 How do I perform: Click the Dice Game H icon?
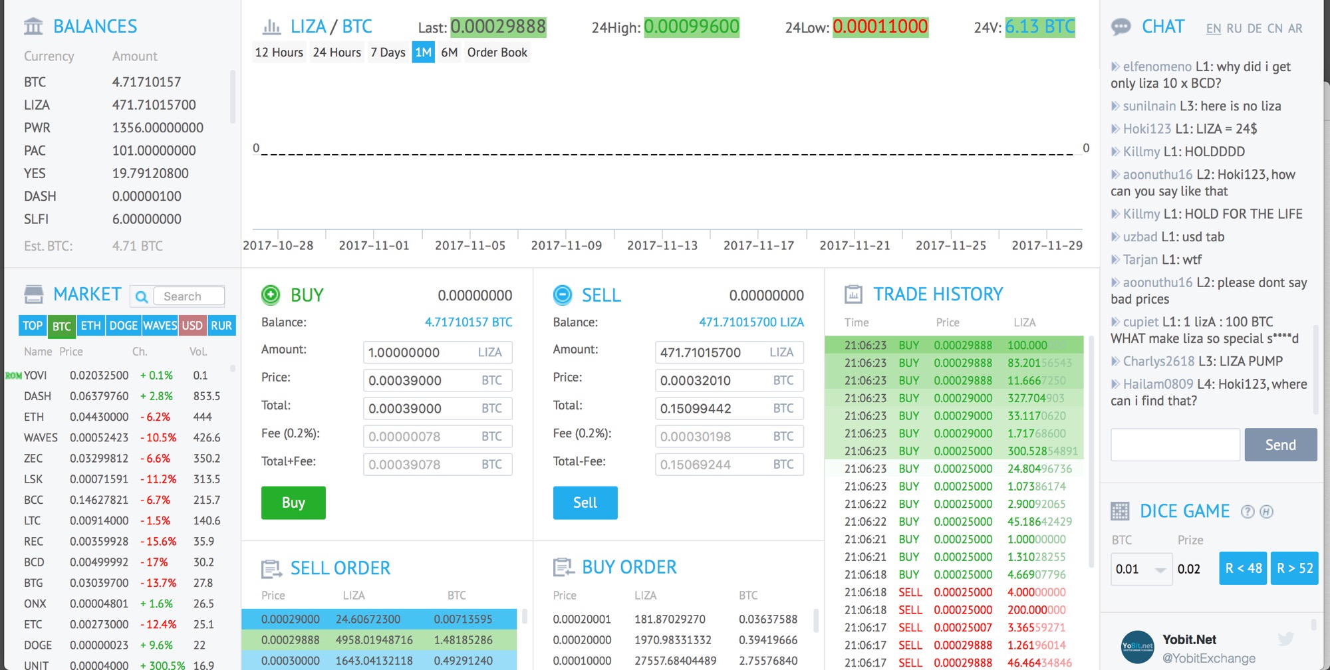pos(1266,512)
